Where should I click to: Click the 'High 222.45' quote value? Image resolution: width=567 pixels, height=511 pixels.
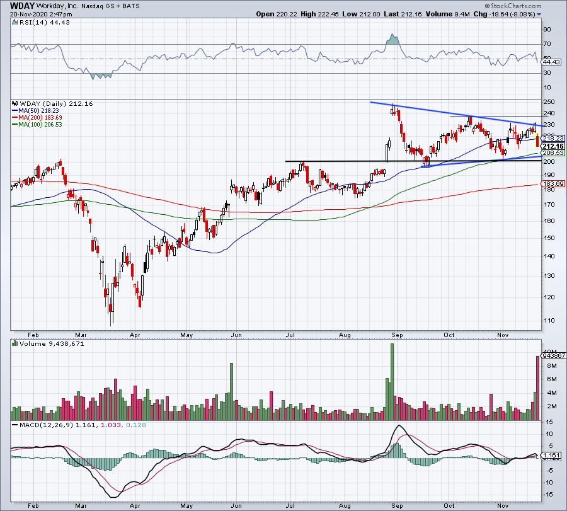click(x=319, y=14)
